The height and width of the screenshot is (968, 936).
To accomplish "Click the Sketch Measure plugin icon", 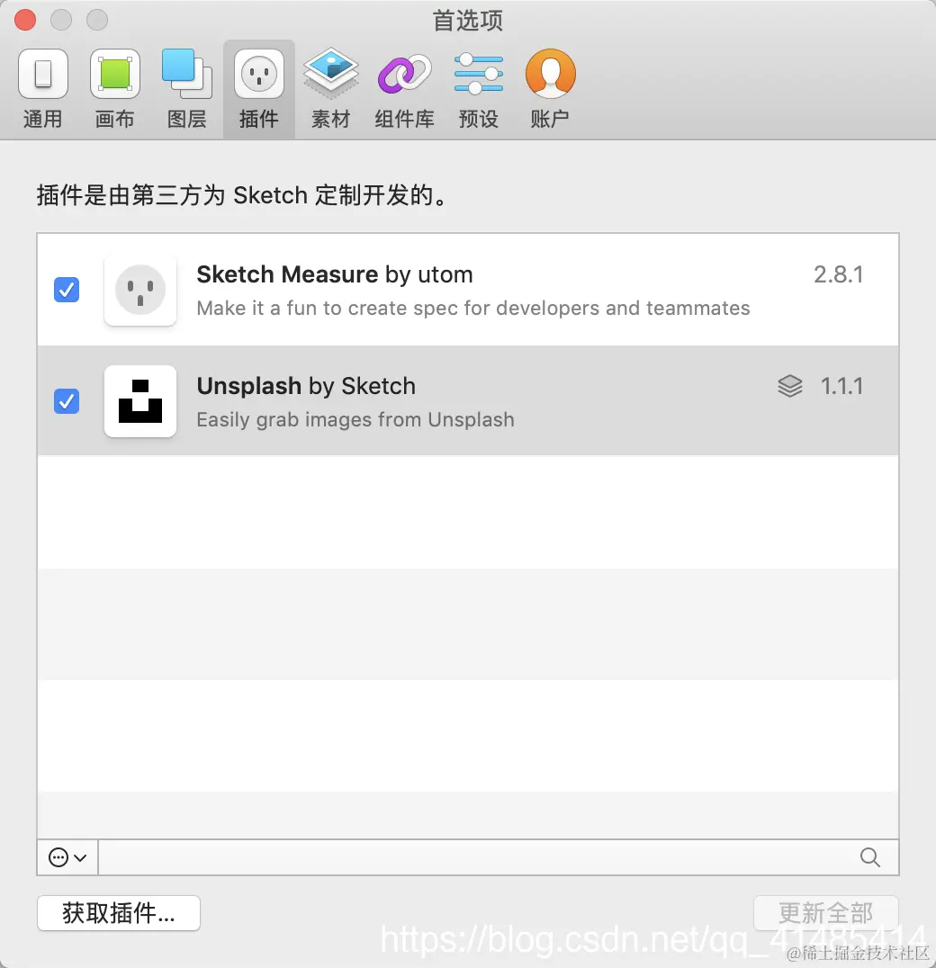I will pyautogui.click(x=140, y=290).
